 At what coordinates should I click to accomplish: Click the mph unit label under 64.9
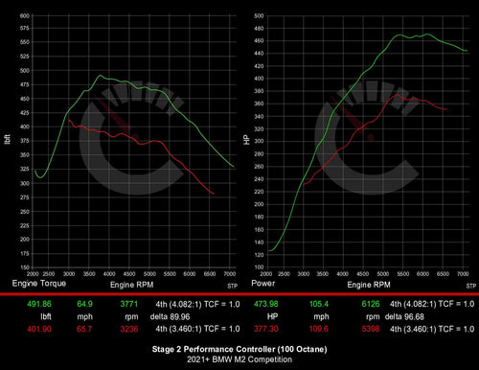[x=84, y=316]
